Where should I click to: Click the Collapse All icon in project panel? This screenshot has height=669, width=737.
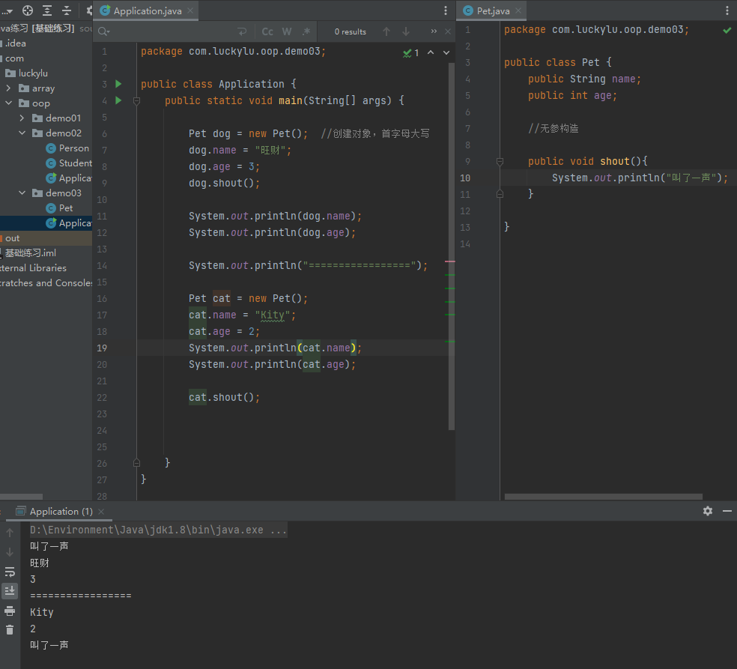(x=67, y=10)
